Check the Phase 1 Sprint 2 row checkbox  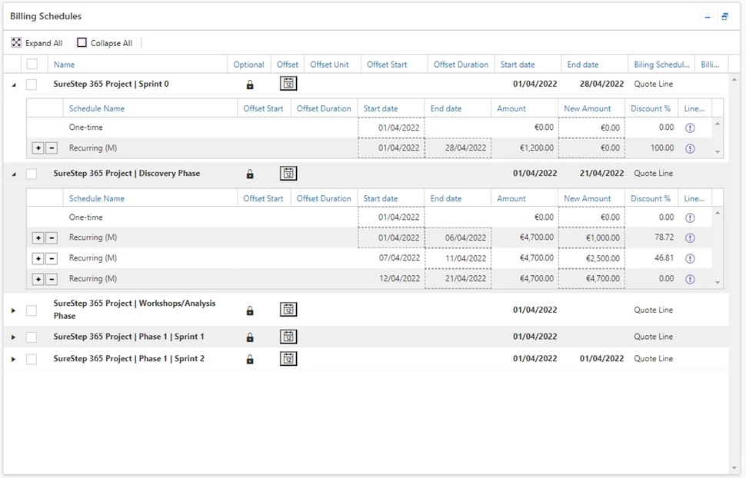click(x=32, y=359)
